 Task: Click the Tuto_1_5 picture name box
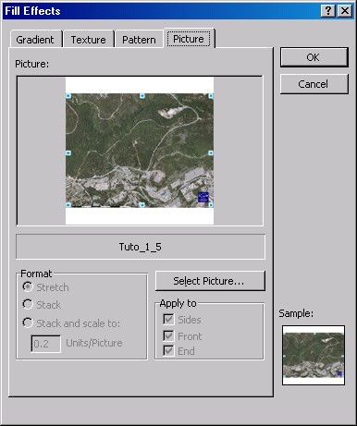(141, 247)
